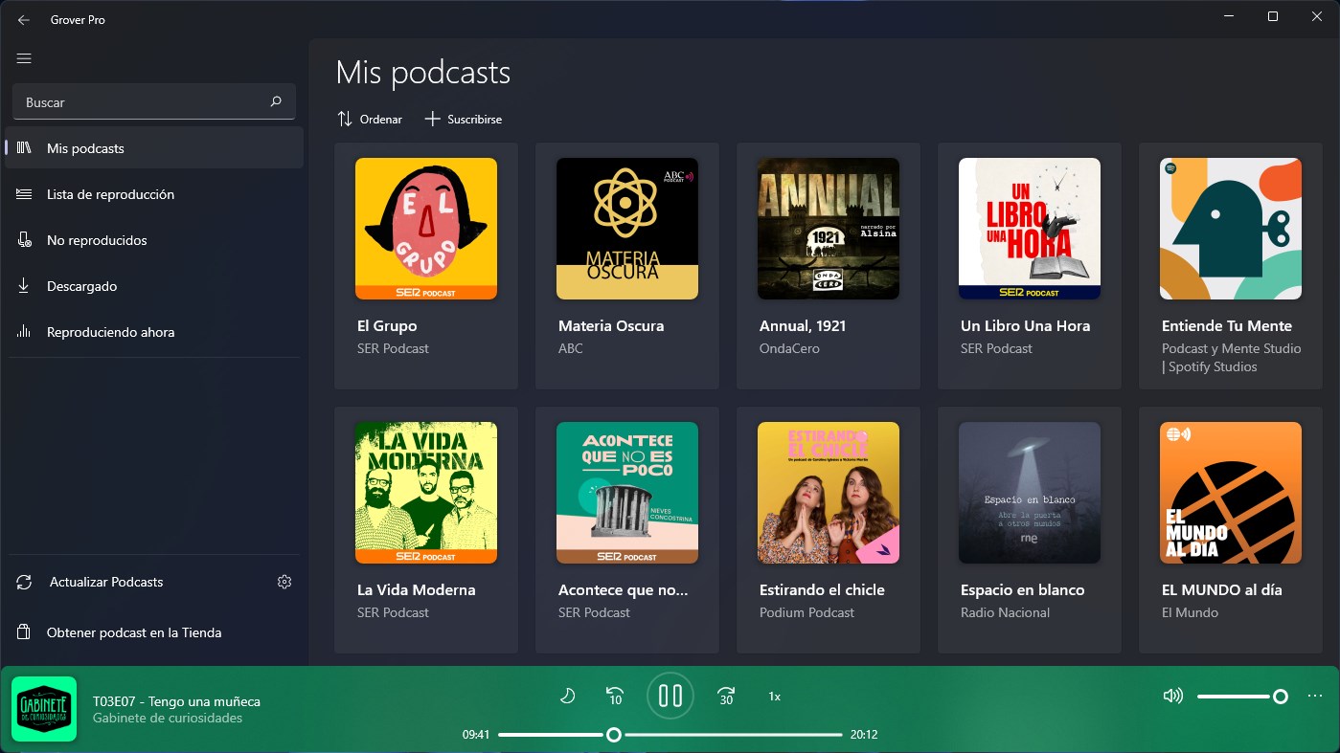Rewind 10 seconds
Image resolution: width=1340 pixels, height=753 pixels.
tap(616, 697)
